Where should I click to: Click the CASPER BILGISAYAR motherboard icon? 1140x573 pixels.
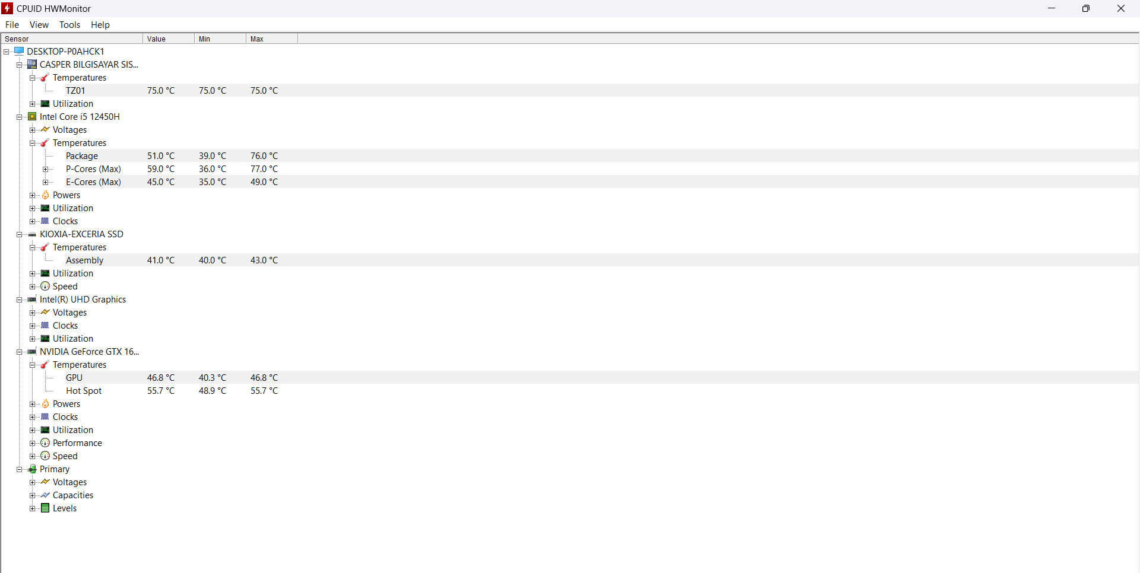pos(32,65)
